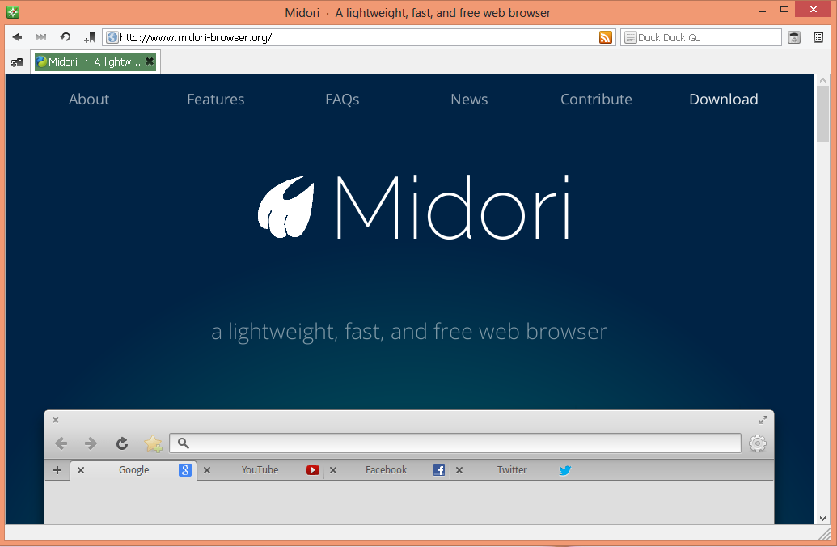Click the fast-forward next page icon
The height and width of the screenshot is (547, 837).
(41, 37)
